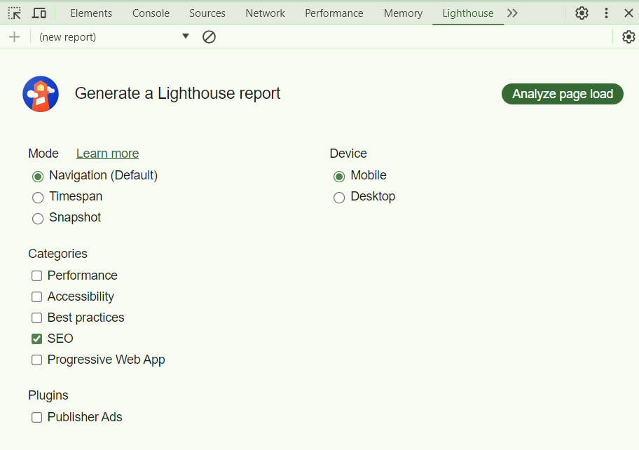Check the Publisher Ads plugin
Viewport: 639px width, 450px height.
click(36, 417)
